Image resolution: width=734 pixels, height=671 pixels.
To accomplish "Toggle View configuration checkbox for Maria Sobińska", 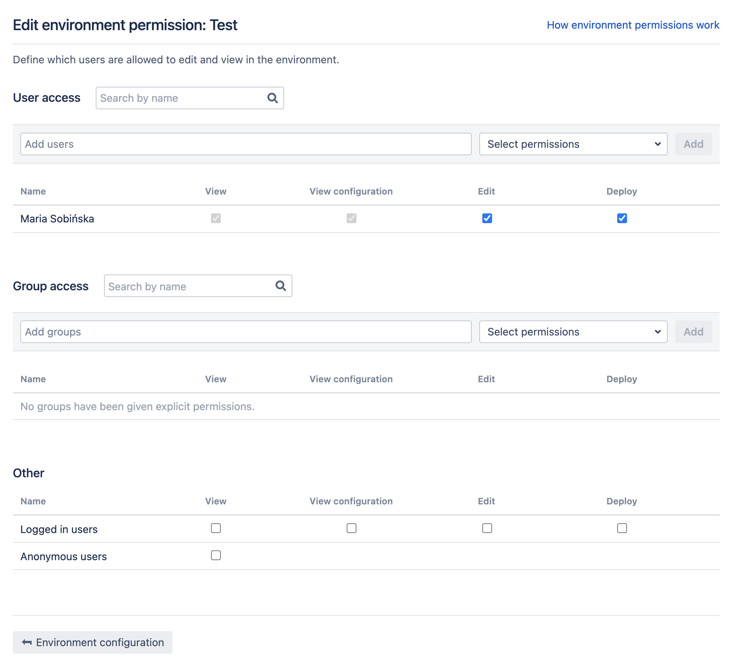I will (x=352, y=218).
